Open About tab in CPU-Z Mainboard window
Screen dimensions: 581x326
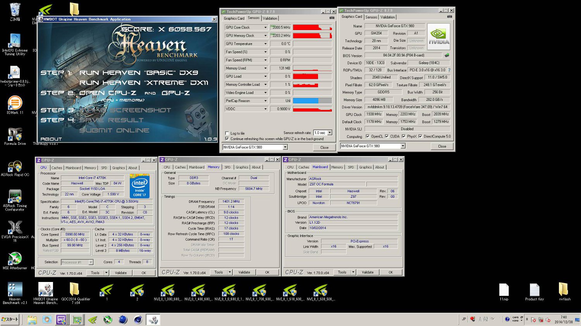pyautogui.click(x=380, y=167)
